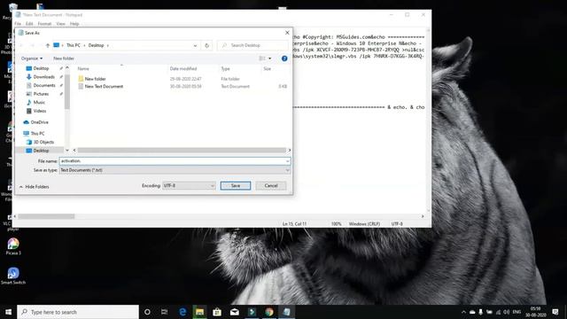Sort by the Size column header

click(267, 69)
